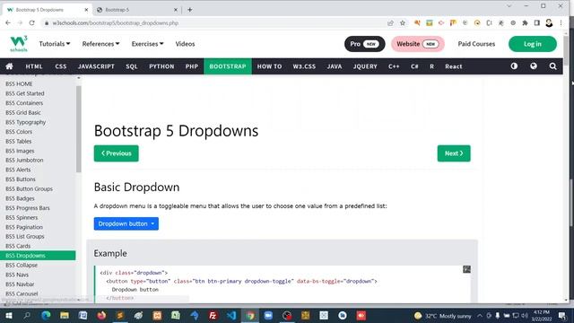Open the volume icon in the system tray

click(x=525, y=315)
